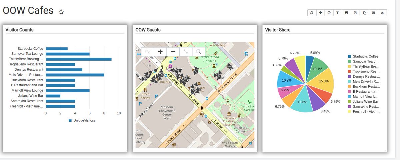Click the ThirstyBear Brewing bar in chart

click(79, 59)
